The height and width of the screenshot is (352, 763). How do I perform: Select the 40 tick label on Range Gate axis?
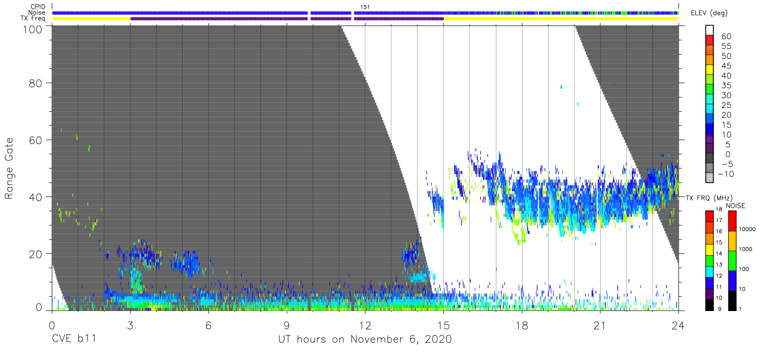(37, 196)
